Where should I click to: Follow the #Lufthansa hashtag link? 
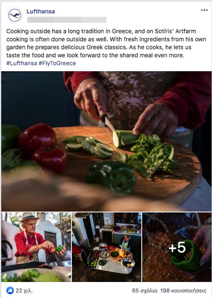22,63
